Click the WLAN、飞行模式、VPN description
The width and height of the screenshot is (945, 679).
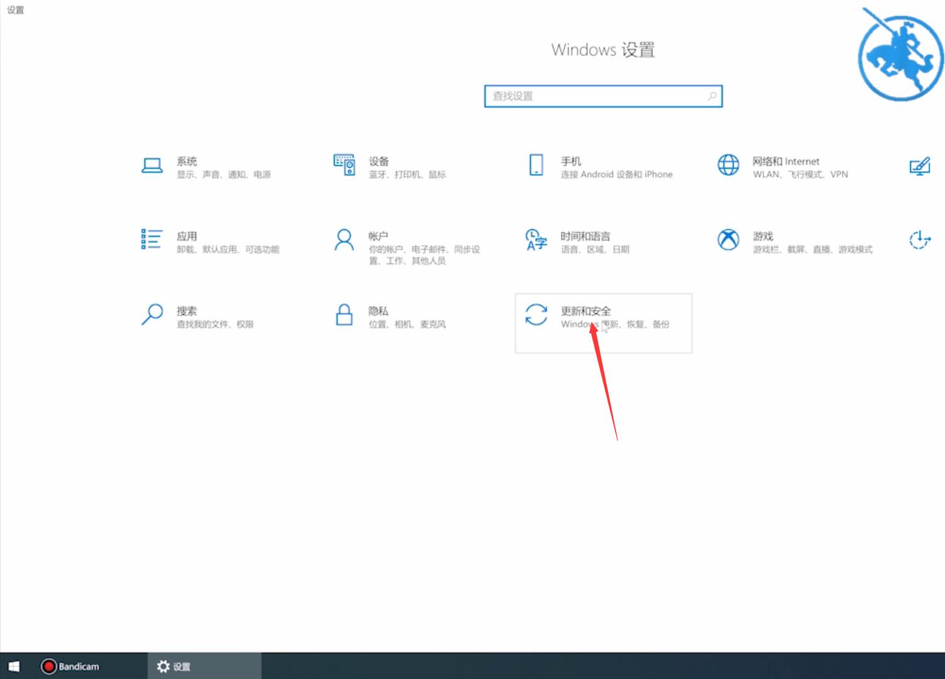tap(800, 174)
